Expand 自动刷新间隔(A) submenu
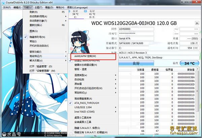 point(45,16)
